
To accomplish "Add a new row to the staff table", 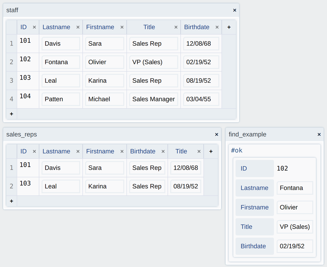I will (x=11, y=114).
